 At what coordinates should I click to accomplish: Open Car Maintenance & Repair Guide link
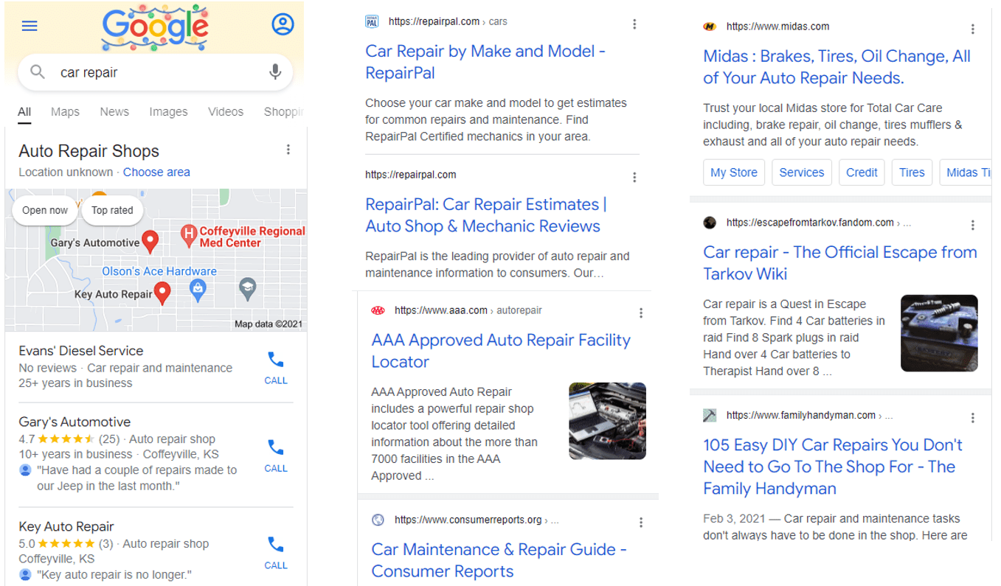point(499,560)
